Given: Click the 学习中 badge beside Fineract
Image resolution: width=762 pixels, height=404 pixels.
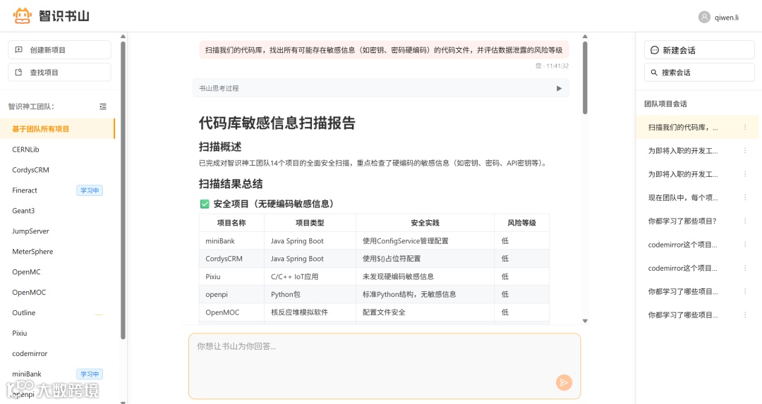Looking at the screenshot, I should [x=90, y=190].
